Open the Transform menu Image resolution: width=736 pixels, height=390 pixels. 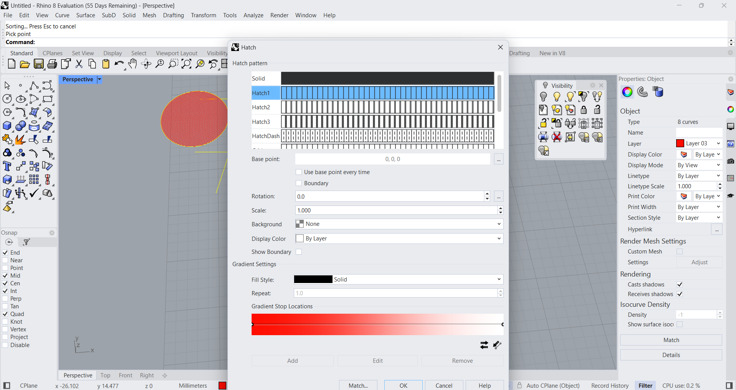pos(203,15)
